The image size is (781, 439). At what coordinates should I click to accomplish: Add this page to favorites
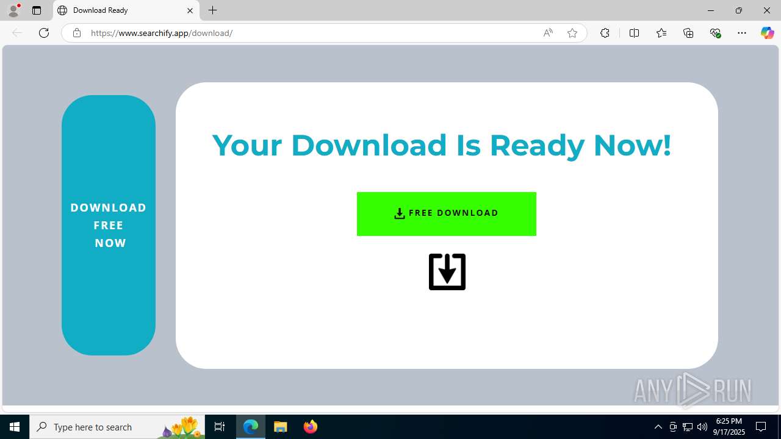pos(572,33)
